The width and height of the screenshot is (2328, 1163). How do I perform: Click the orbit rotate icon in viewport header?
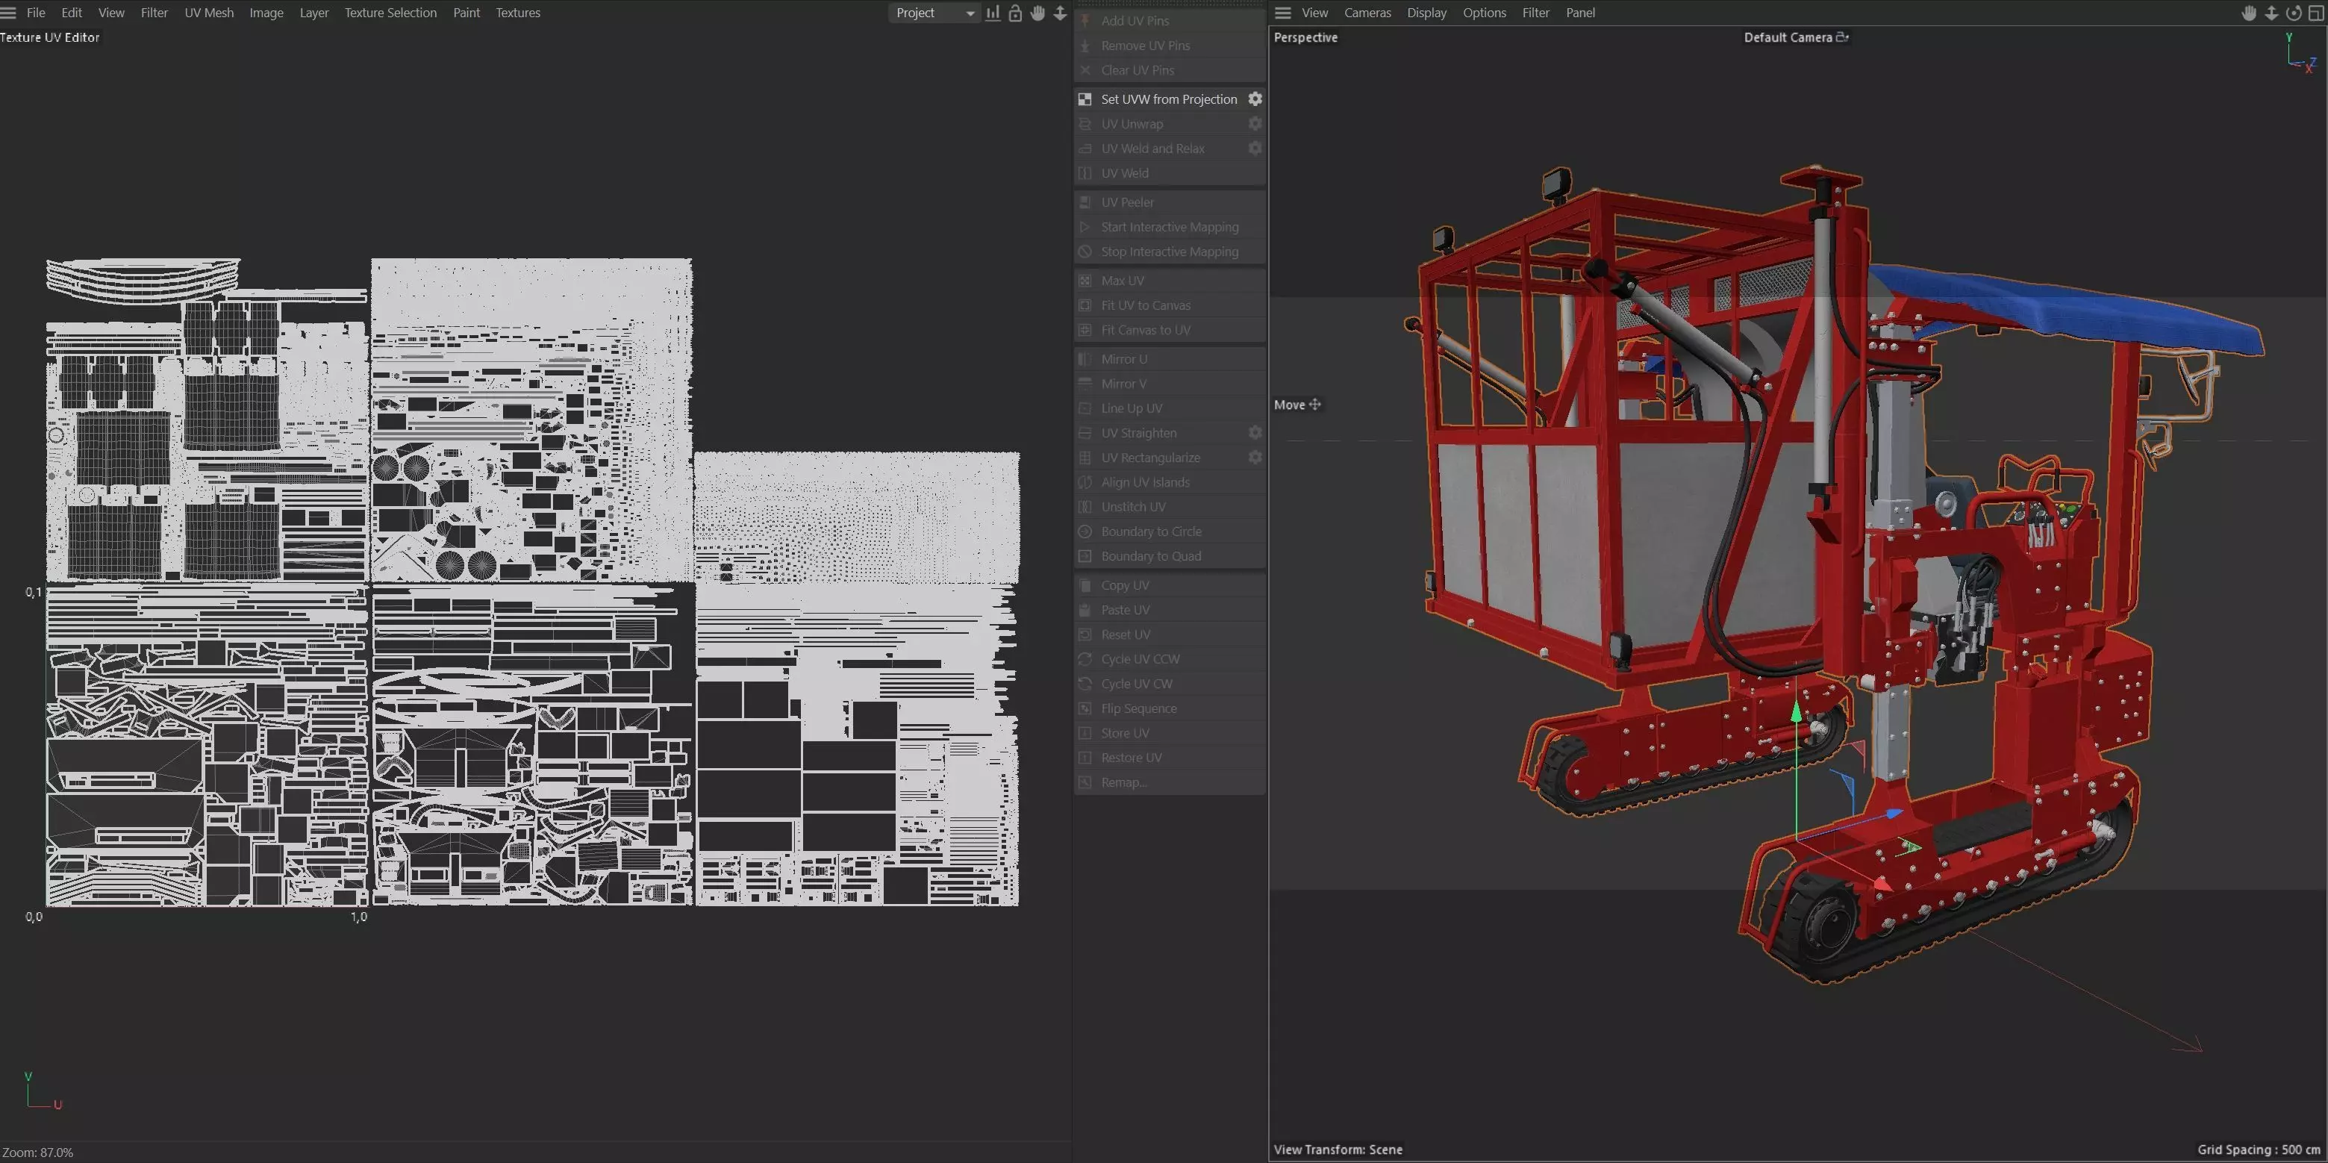tap(2294, 13)
